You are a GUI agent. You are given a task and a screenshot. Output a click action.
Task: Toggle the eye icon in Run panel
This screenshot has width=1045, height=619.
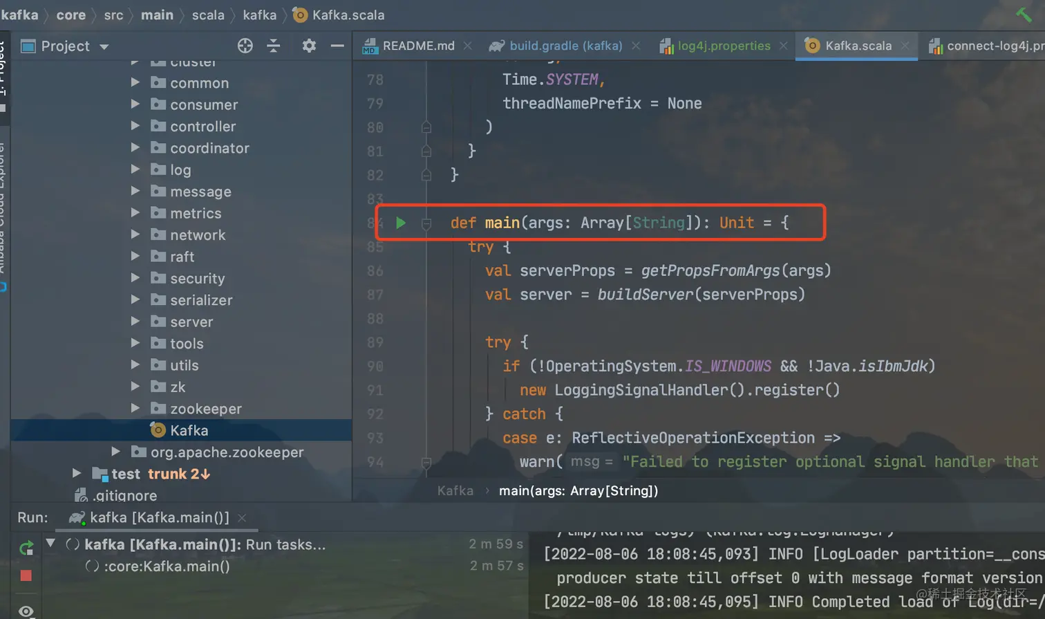(x=26, y=611)
